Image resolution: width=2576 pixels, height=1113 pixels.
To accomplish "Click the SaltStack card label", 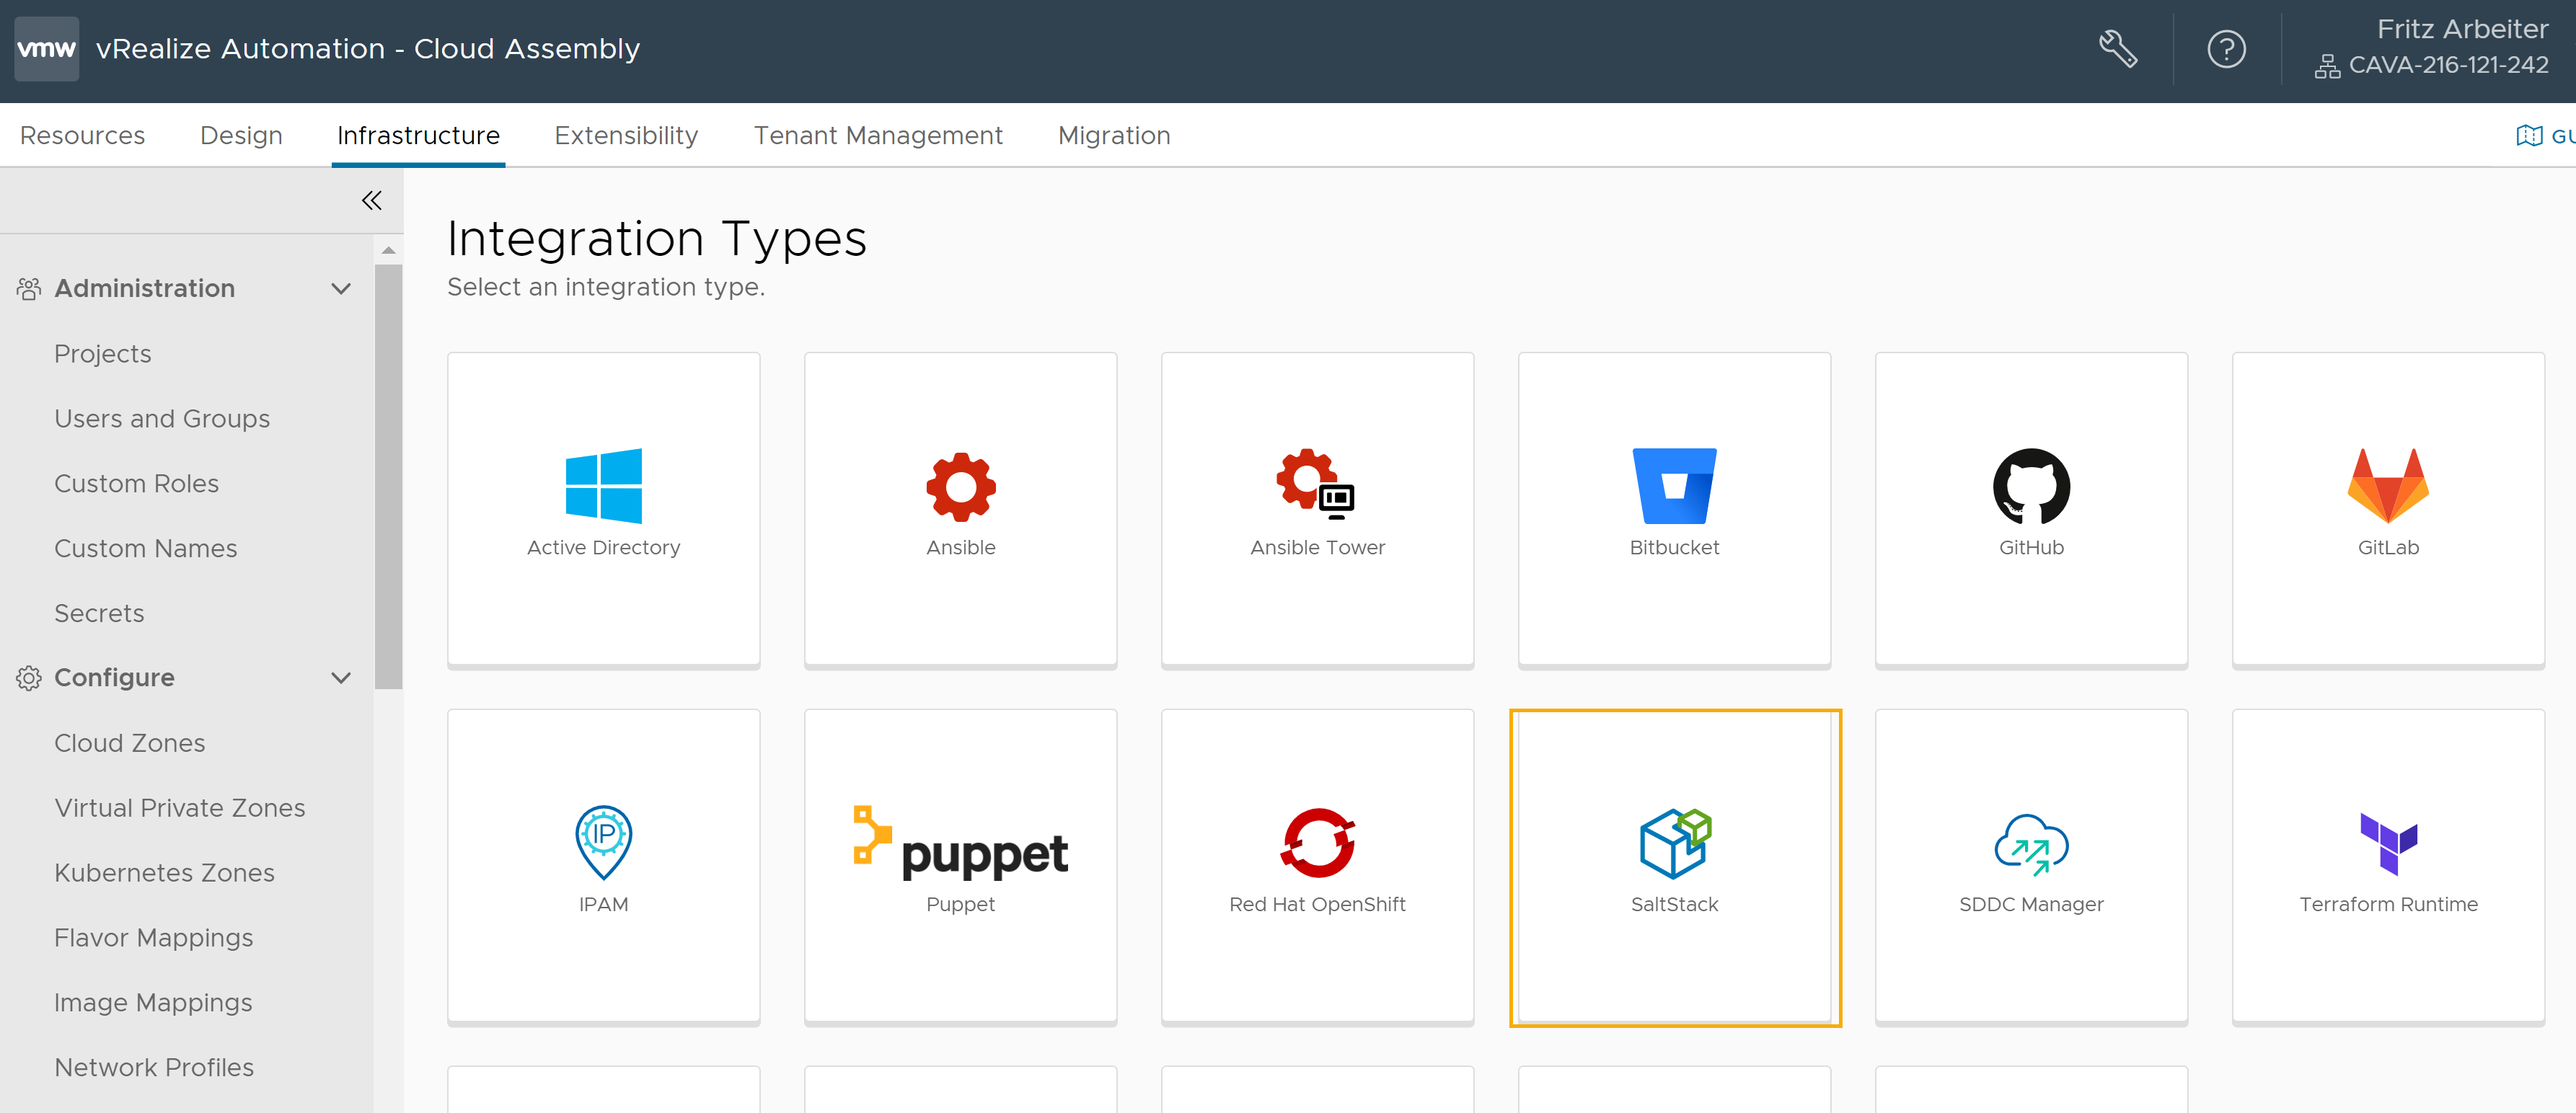I will (1675, 905).
